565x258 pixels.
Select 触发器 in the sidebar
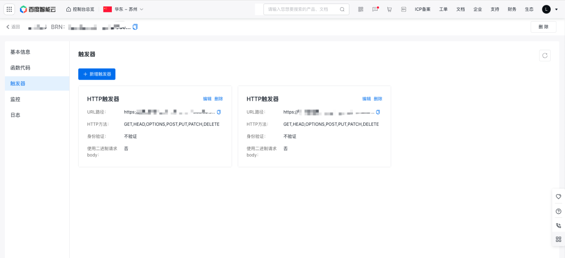click(x=37, y=83)
